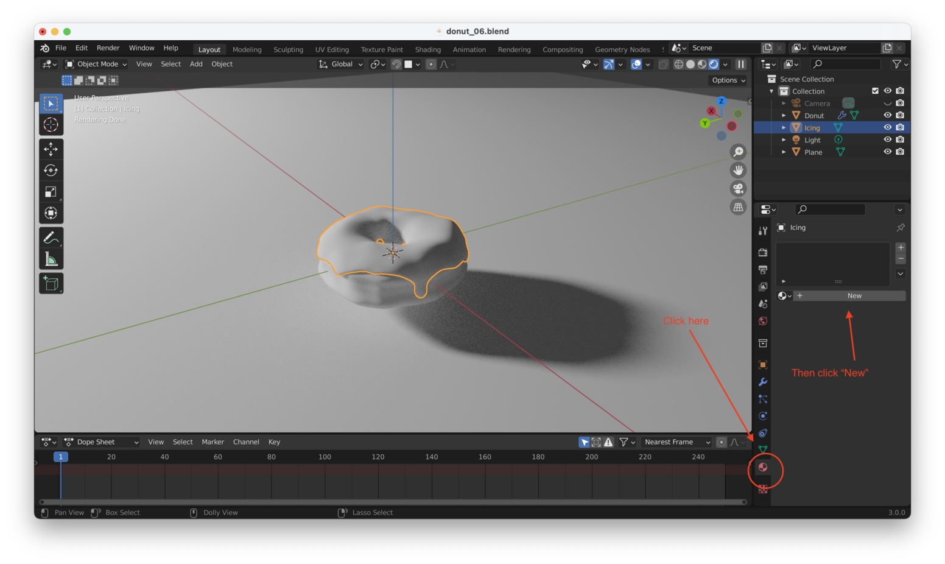Disable camera rendering of the Light object

pyautogui.click(x=900, y=139)
